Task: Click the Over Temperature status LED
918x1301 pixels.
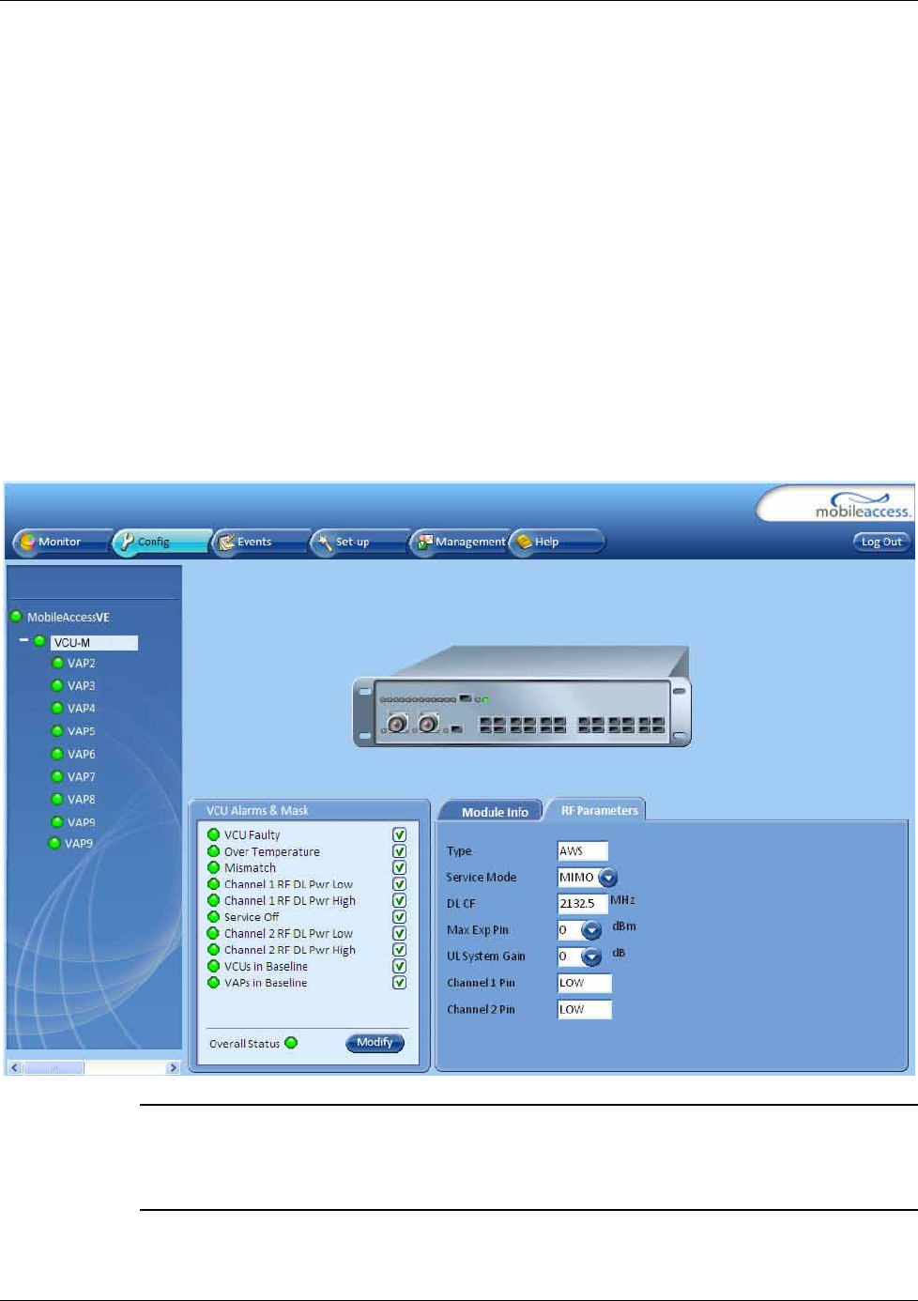Action: click(x=214, y=851)
